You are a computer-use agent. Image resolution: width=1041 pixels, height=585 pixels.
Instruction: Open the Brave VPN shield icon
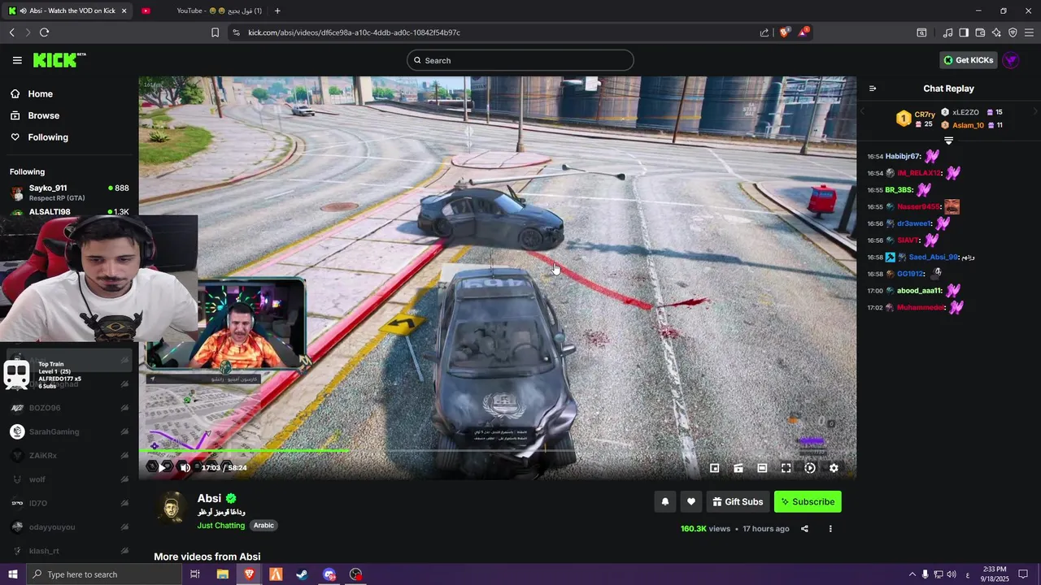point(1013,32)
